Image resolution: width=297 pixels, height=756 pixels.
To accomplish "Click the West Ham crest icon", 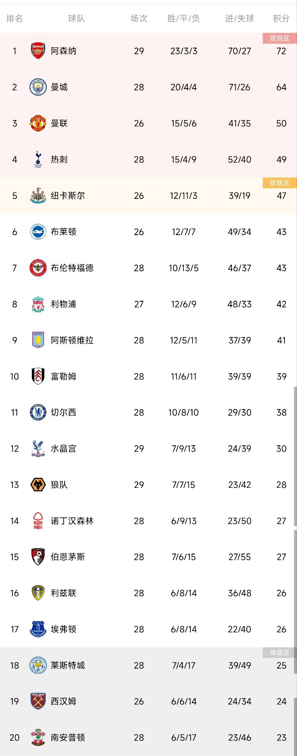I will 38,701.
